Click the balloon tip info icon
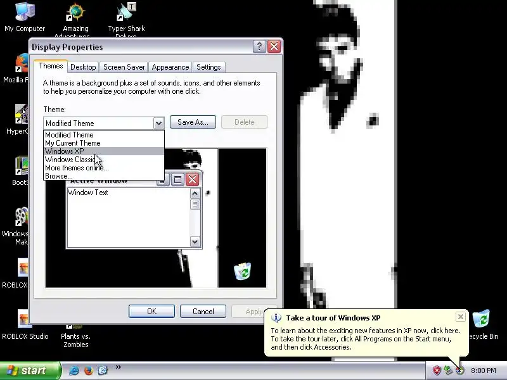The image size is (507, 380). (276, 318)
